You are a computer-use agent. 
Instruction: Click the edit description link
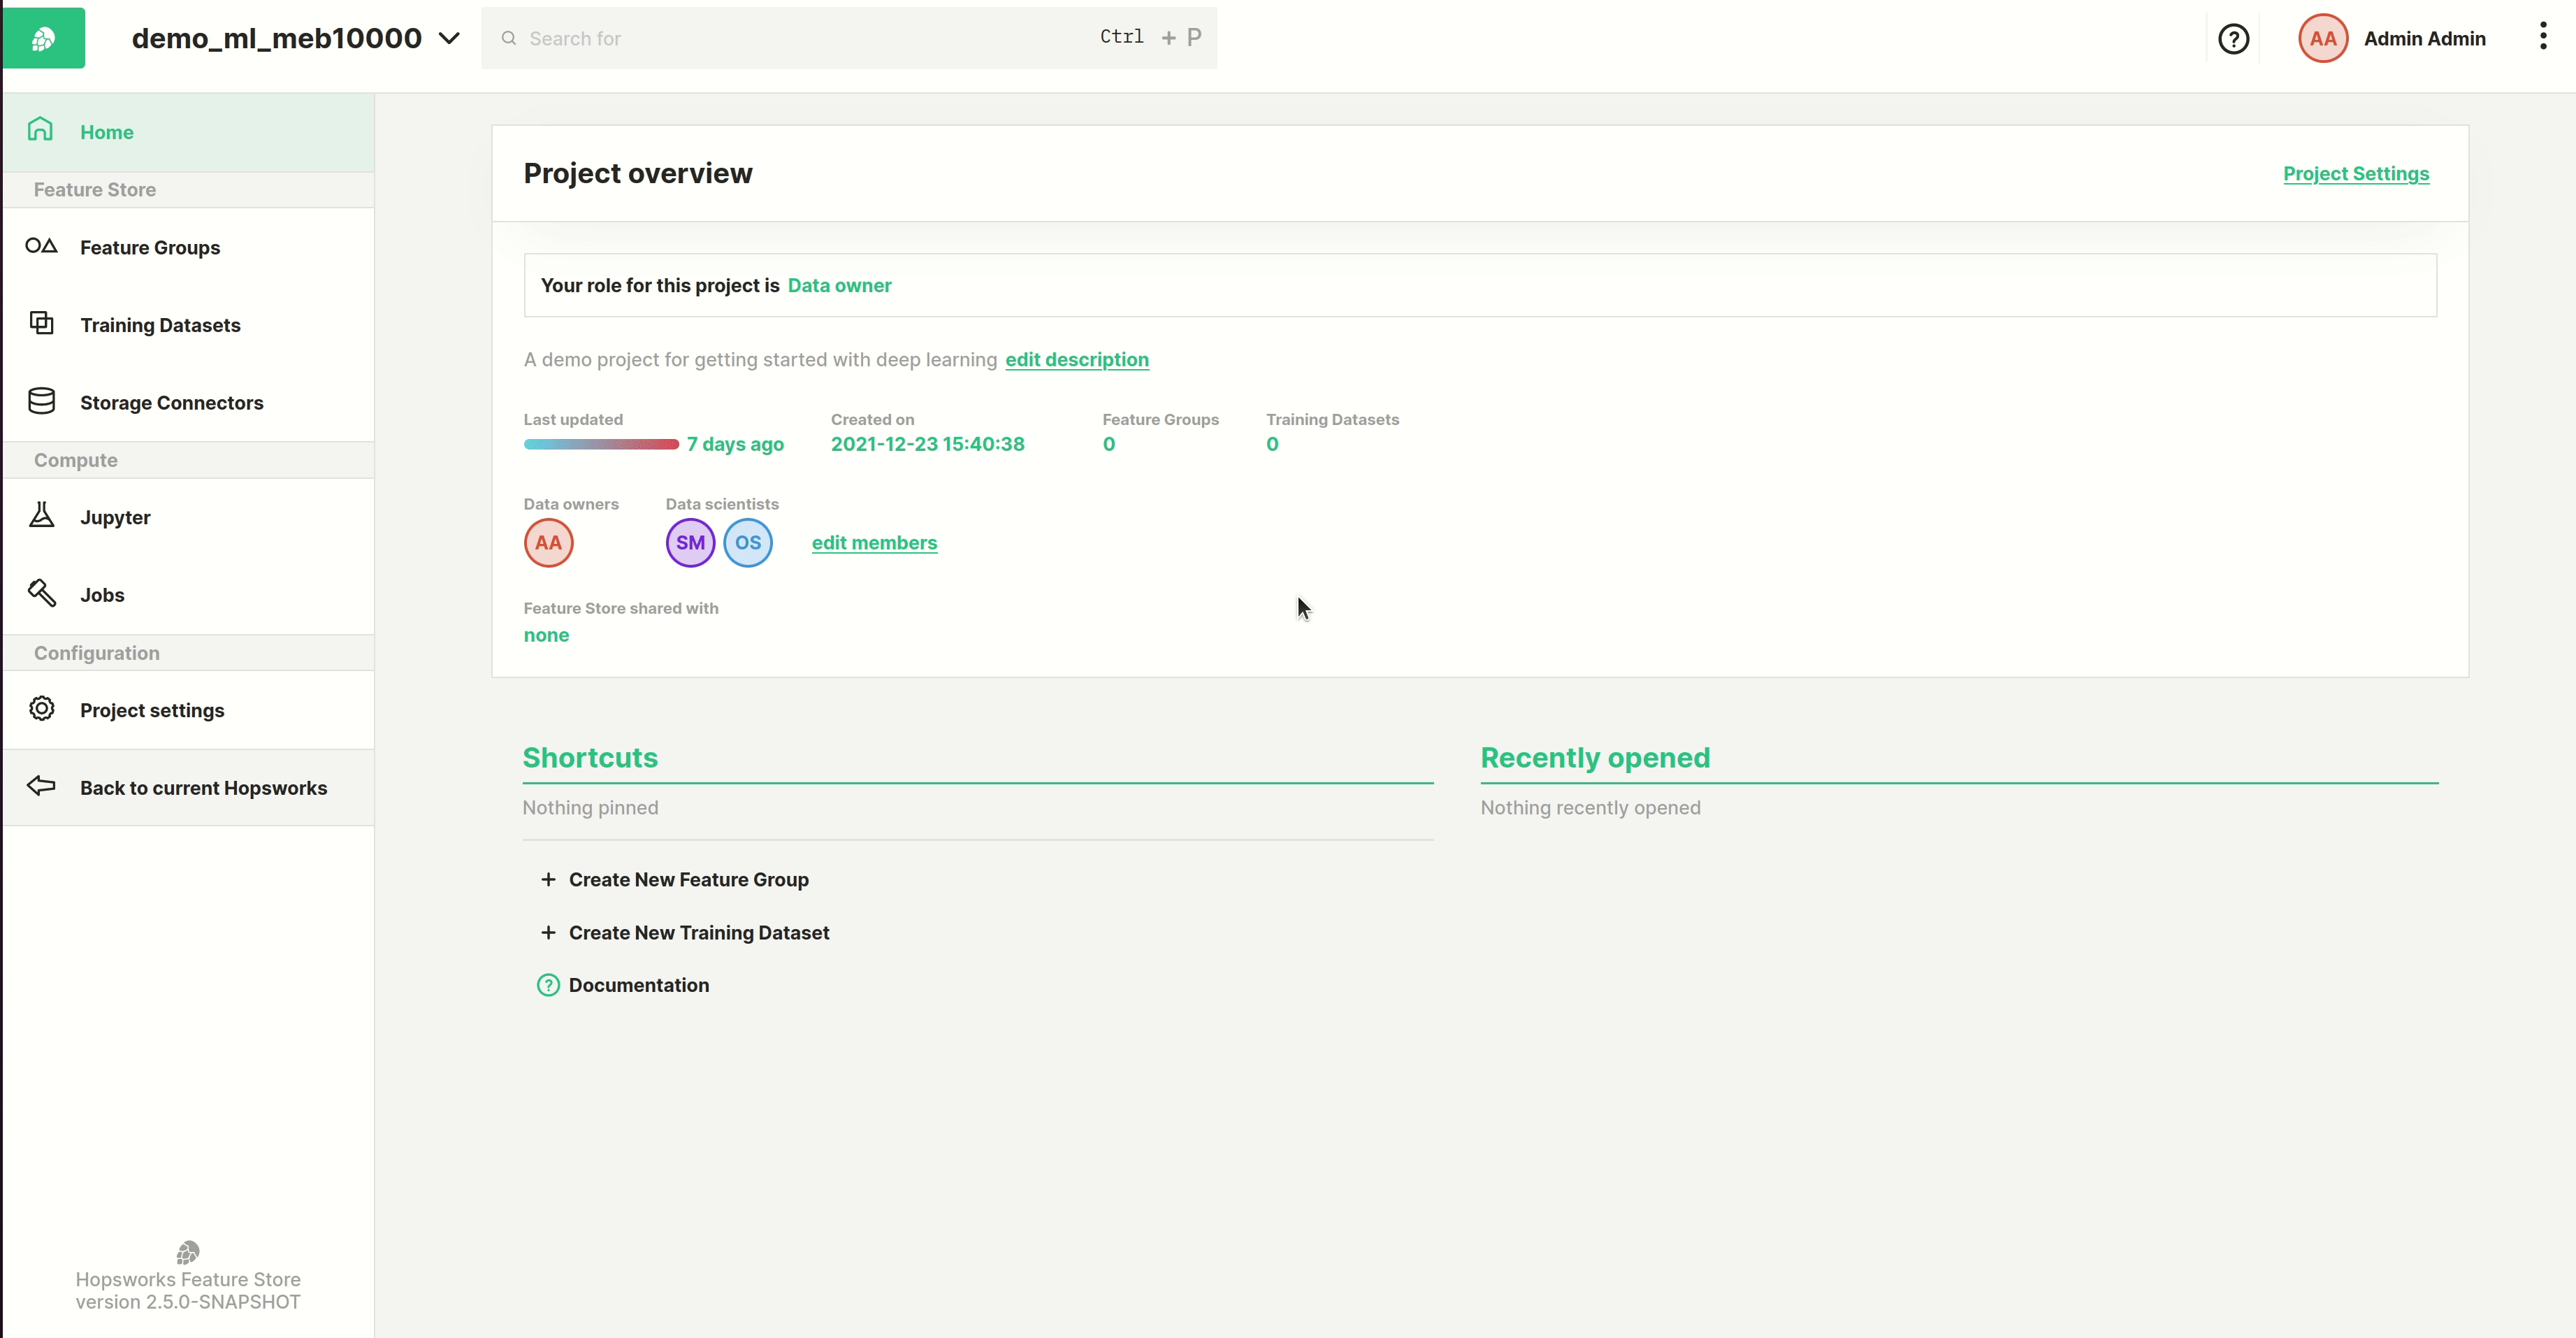click(x=1076, y=359)
